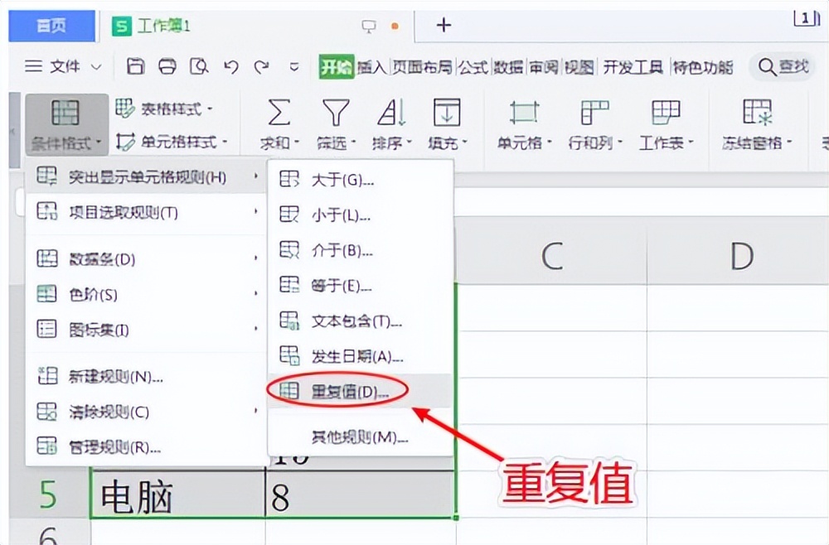Click the 筛选 filter icon

pos(336,112)
